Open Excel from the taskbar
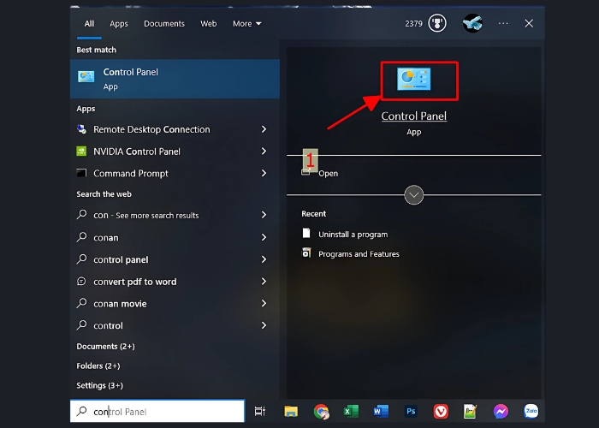This screenshot has height=428, width=599. coord(351,412)
